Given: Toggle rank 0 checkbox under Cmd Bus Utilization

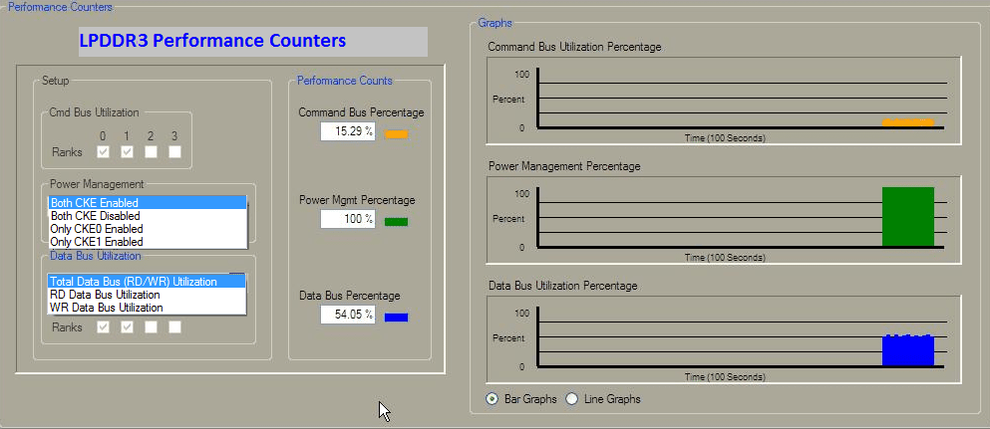Looking at the screenshot, I should pyautogui.click(x=102, y=152).
